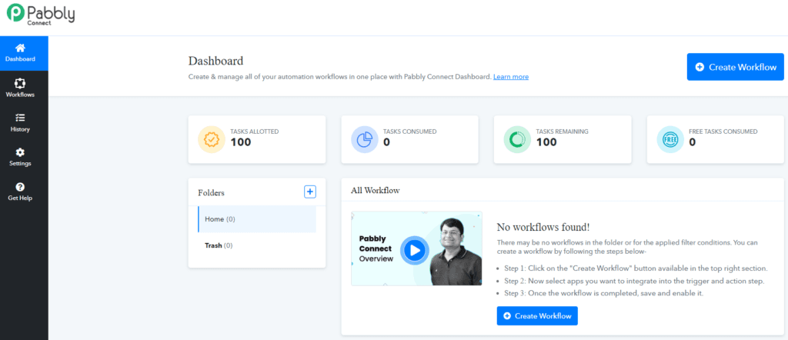This screenshot has height=340, width=788.
Task: Click the 'TASKS REMAINING' label
Action: coord(562,132)
